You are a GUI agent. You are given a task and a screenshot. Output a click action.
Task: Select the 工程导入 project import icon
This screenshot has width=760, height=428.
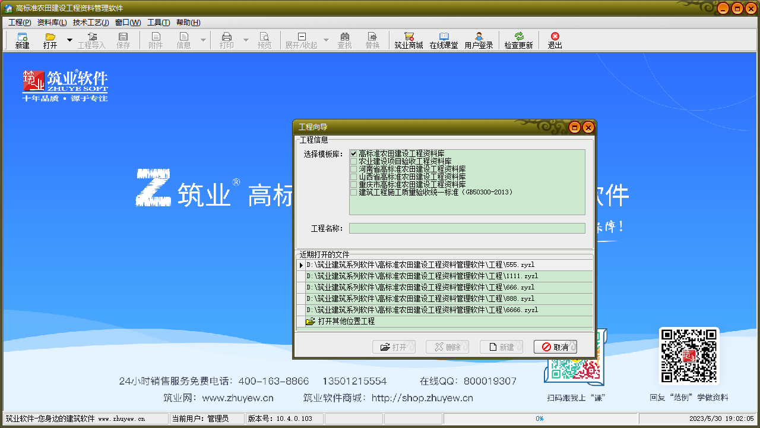[92, 40]
